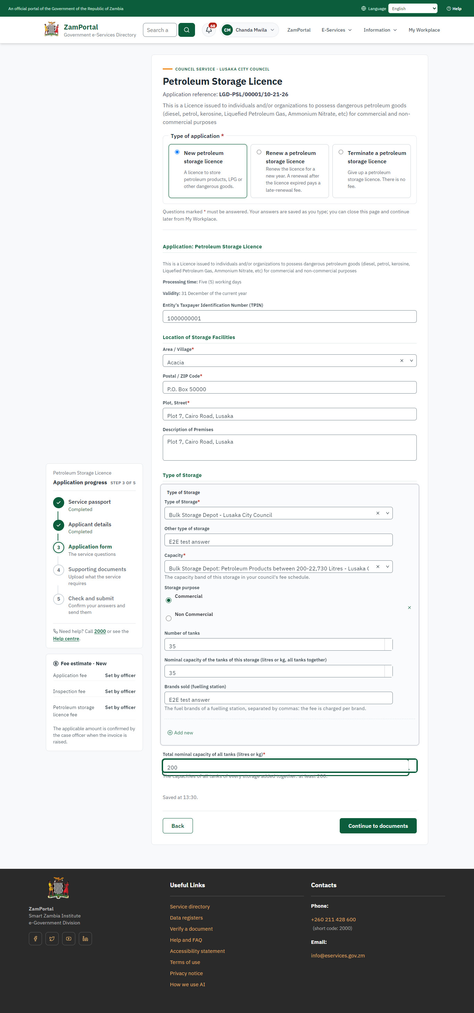This screenshot has height=1013, width=474.
Task: Clear the Area / Village selection
Action: coord(402,361)
